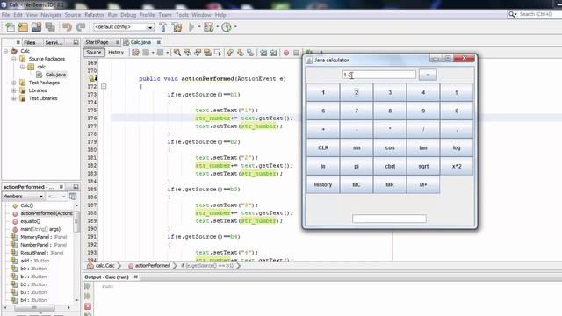Open the Refactor menu
The image size is (562, 316).
(x=94, y=15)
